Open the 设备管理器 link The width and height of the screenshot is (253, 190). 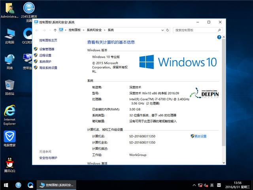pos(47,49)
